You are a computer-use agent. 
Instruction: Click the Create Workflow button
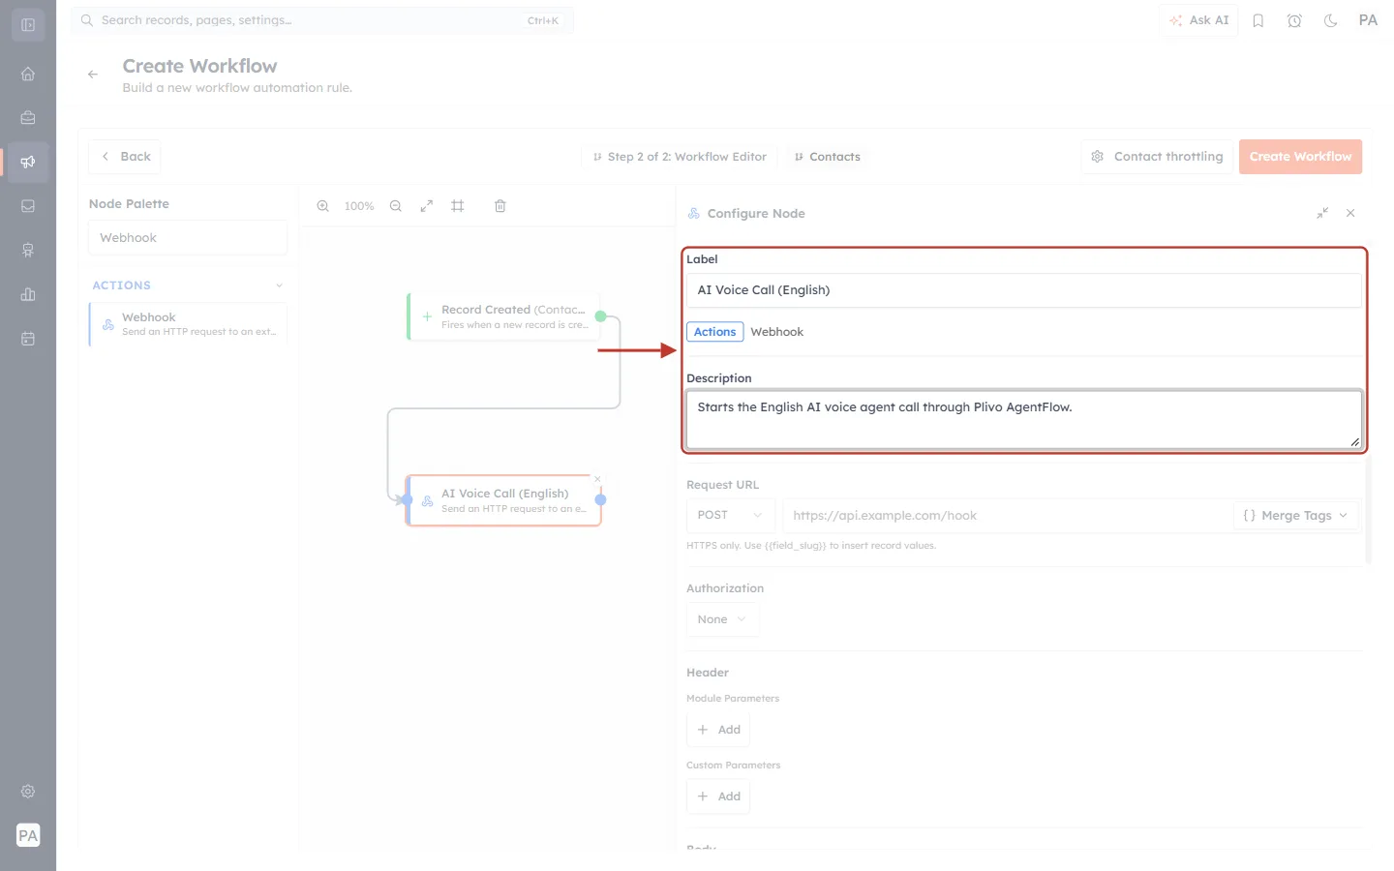click(x=1300, y=157)
